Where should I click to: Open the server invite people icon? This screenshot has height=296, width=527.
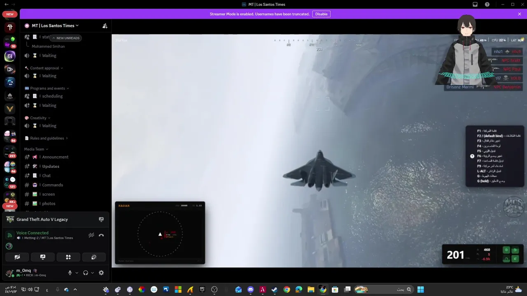pyautogui.click(x=105, y=26)
